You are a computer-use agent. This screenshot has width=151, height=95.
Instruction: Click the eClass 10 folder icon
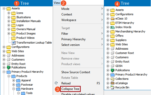112,18
